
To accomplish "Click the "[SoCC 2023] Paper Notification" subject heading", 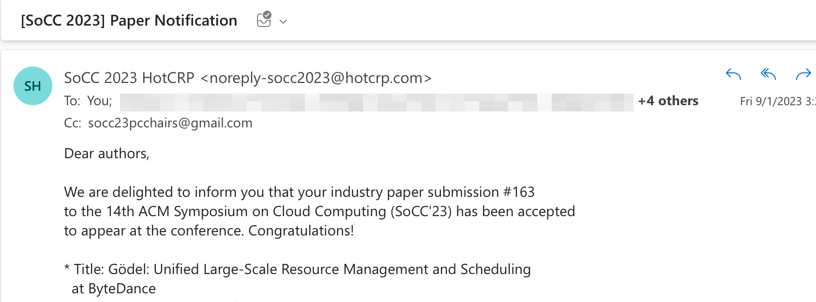I will [129, 21].
